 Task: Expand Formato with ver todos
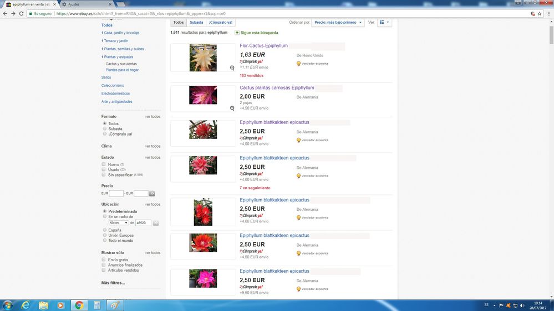tap(153, 116)
